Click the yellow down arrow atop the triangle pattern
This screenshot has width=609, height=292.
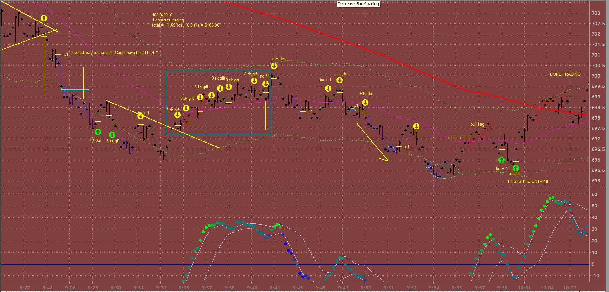[44, 18]
